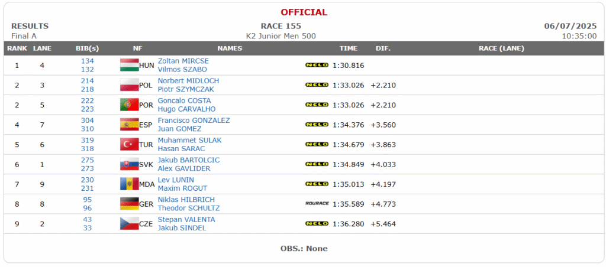
Task: Open Vilmos SZABO athlete link
Action: pyautogui.click(x=182, y=70)
